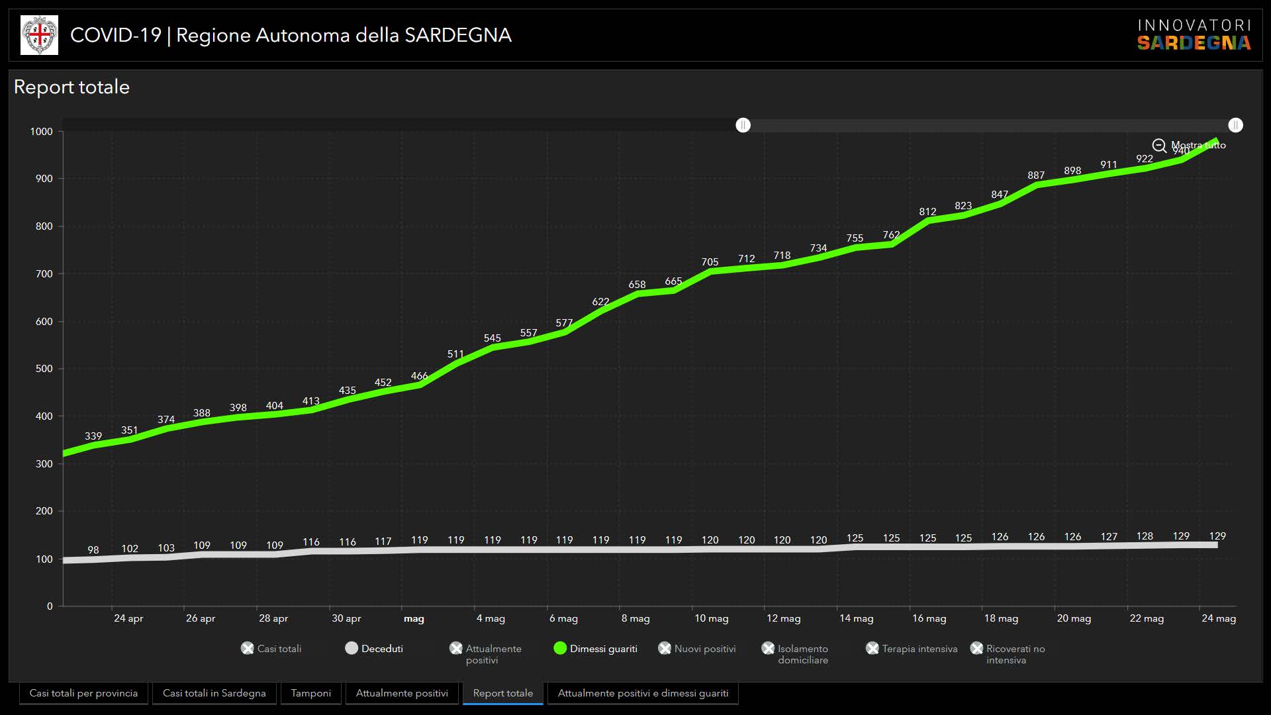Enable the Attualmente positivi legend series
This screenshot has height=715, width=1271.
tap(456, 648)
